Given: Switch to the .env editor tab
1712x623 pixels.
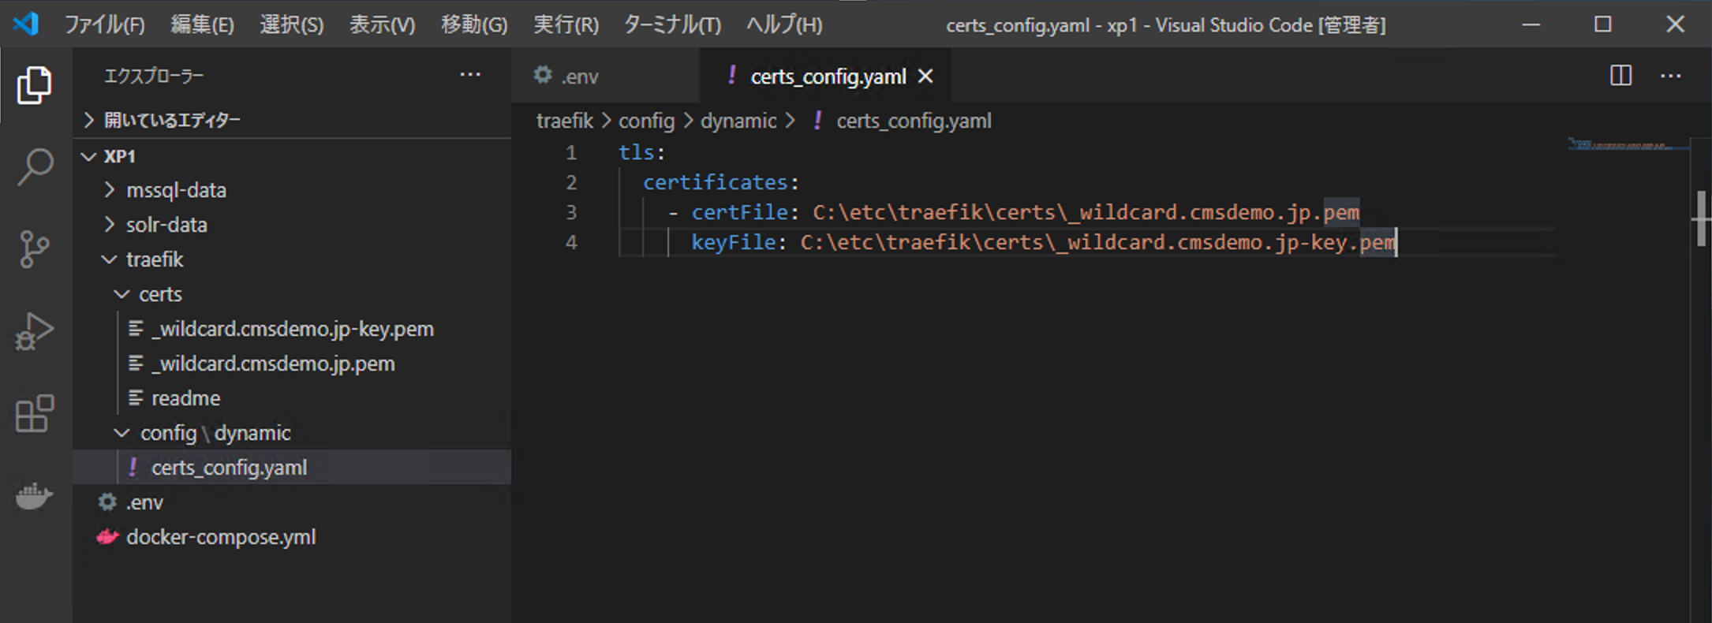Looking at the screenshot, I should pyautogui.click(x=605, y=76).
